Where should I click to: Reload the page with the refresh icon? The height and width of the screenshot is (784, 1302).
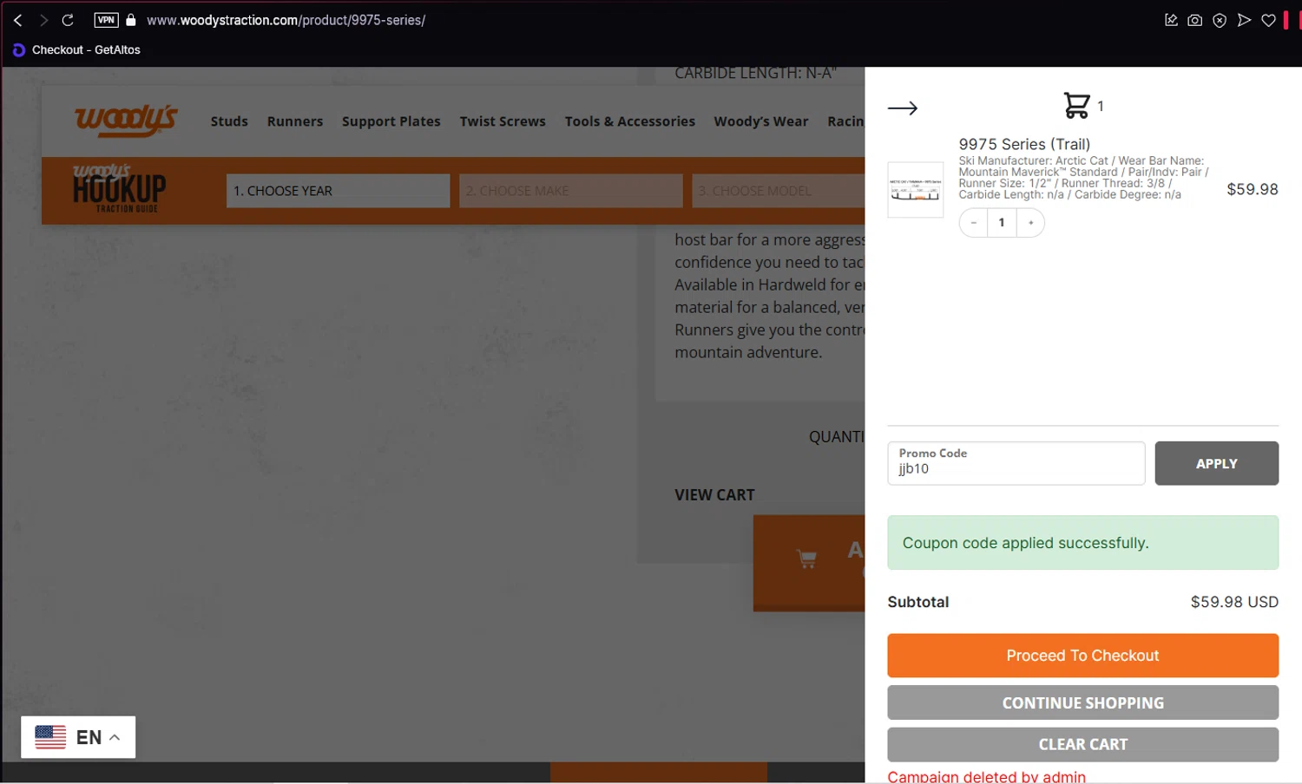68,20
